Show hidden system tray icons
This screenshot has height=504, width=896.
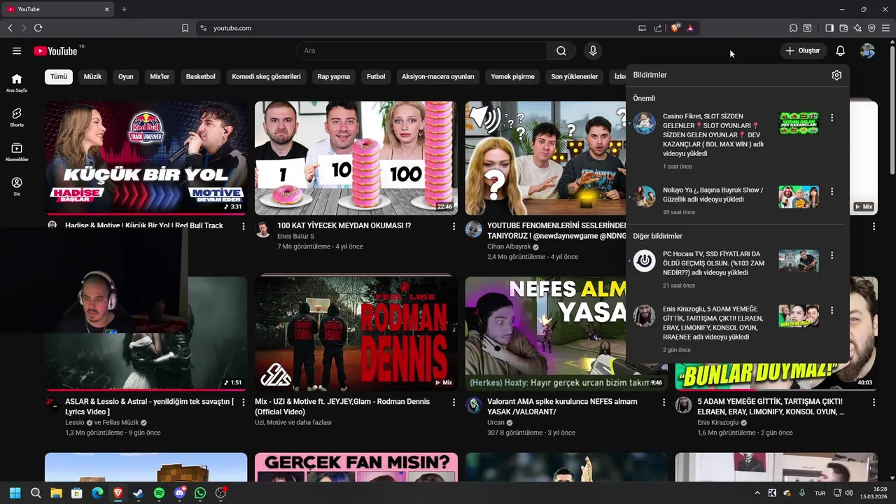[757, 493]
